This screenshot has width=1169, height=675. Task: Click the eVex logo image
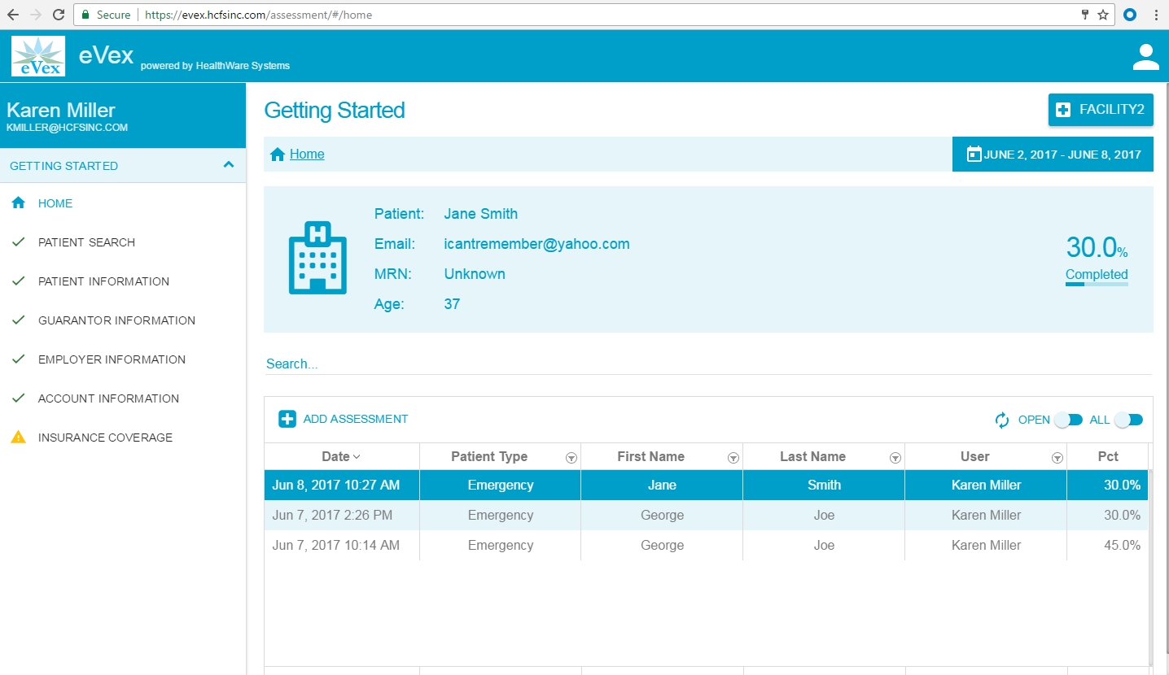[38, 56]
